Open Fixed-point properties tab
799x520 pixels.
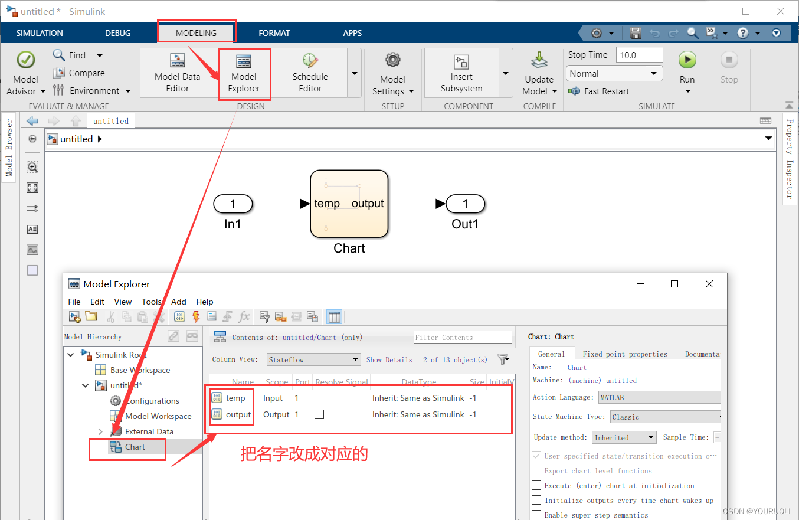625,354
